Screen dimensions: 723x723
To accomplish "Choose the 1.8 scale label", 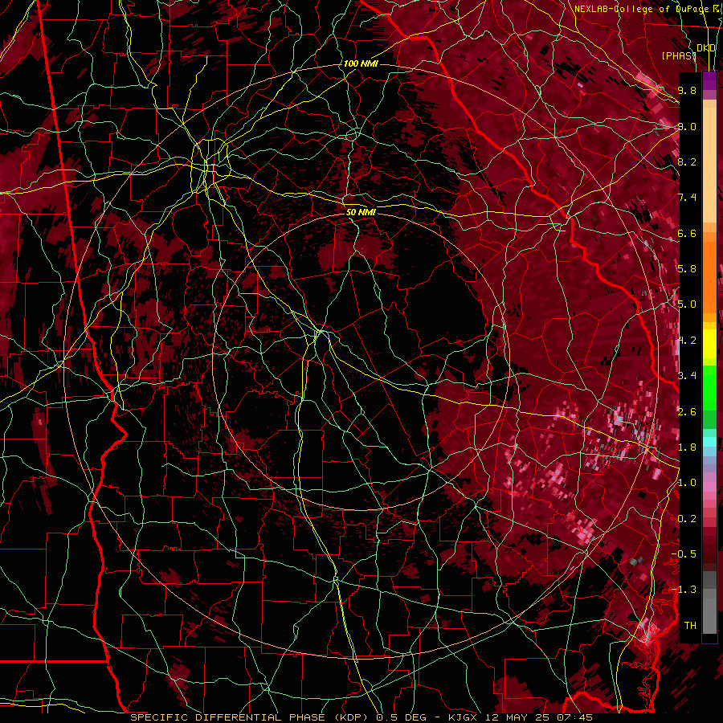I will 687,447.
